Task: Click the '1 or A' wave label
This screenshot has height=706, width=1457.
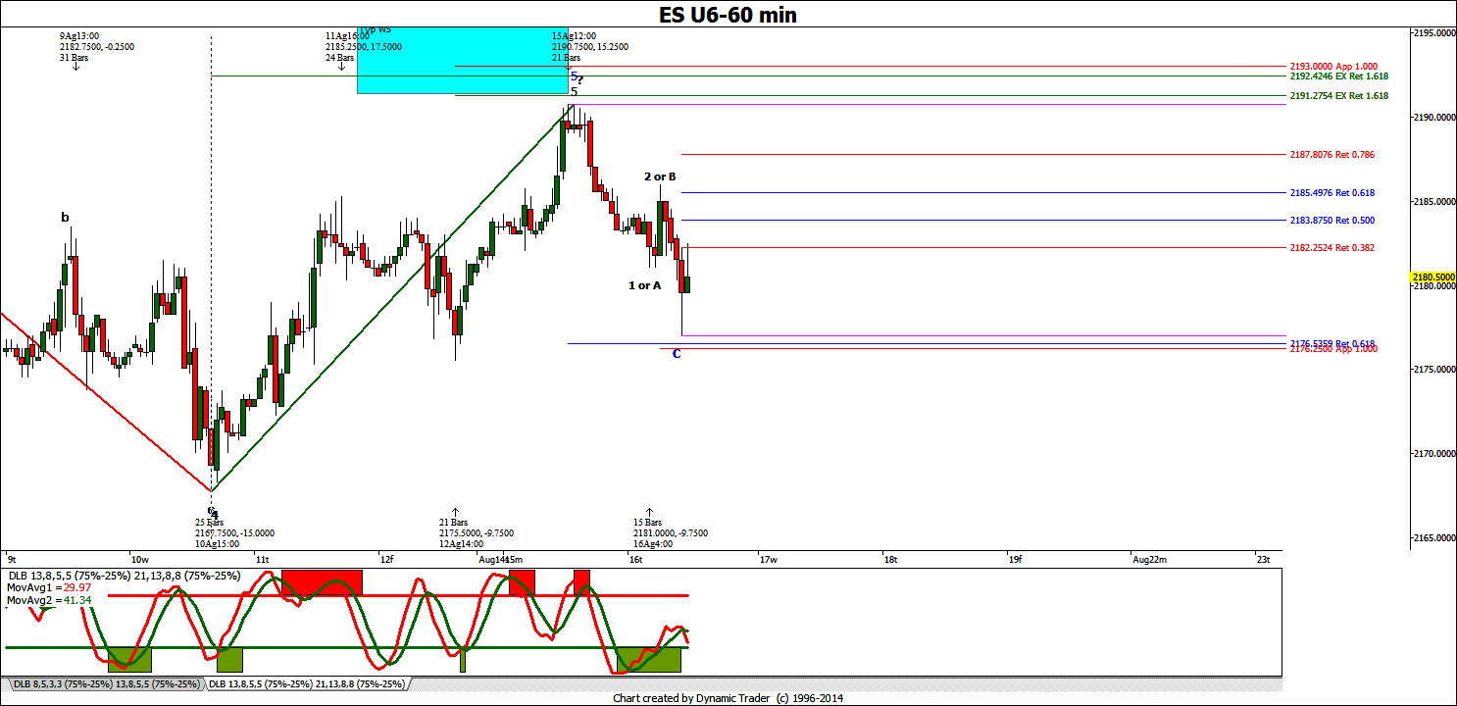Action: 645,285
